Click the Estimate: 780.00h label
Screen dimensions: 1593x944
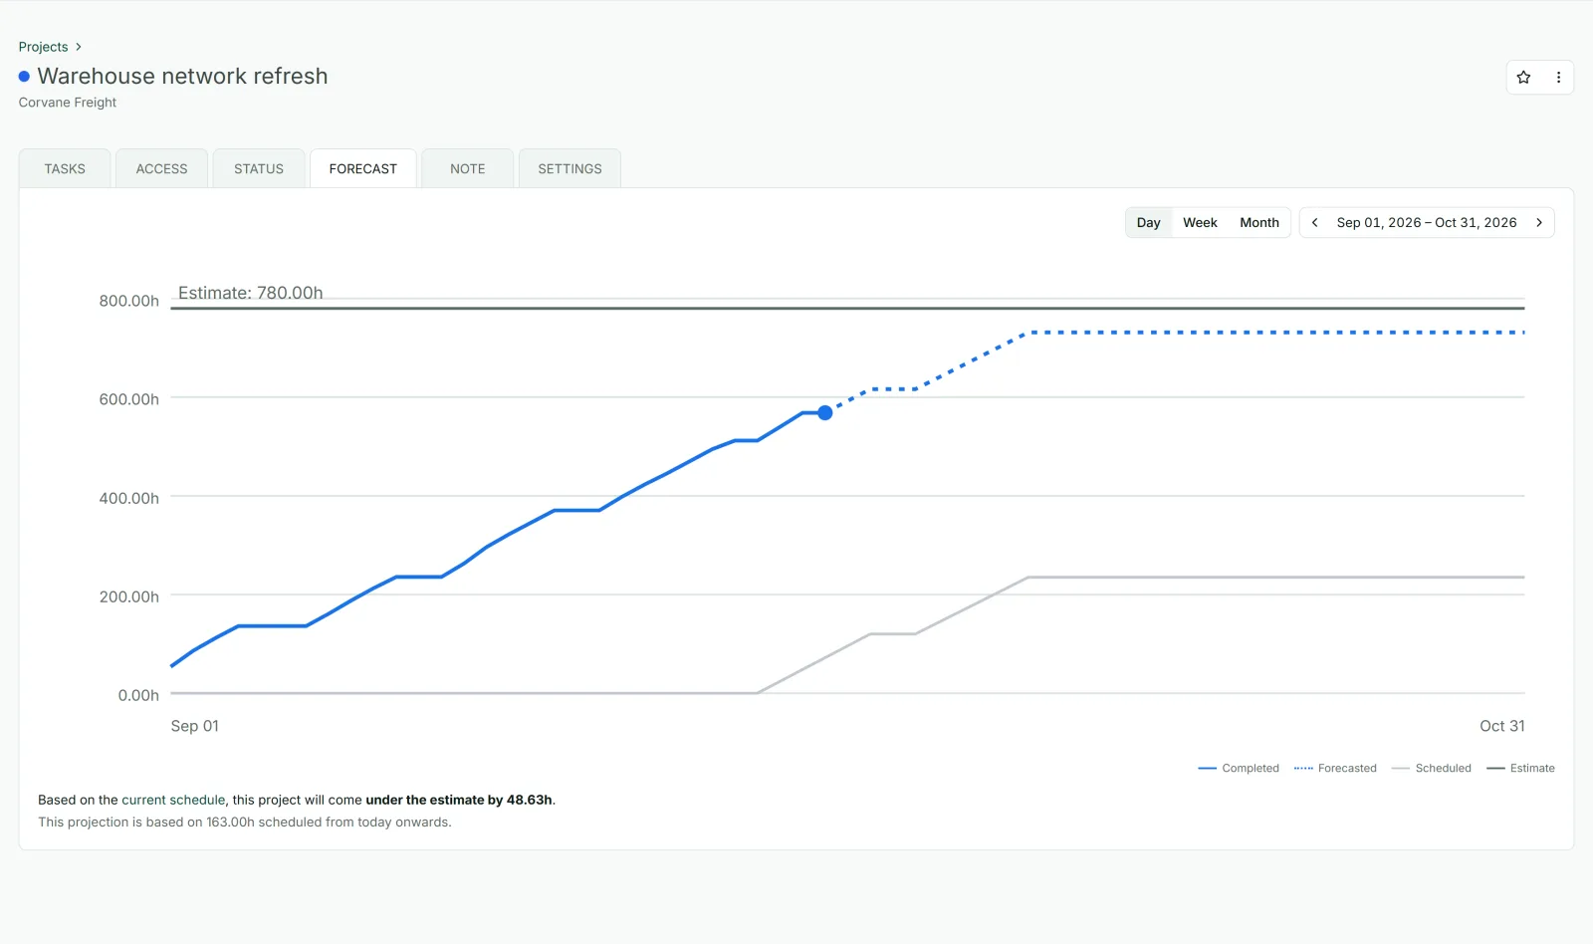[x=250, y=293]
